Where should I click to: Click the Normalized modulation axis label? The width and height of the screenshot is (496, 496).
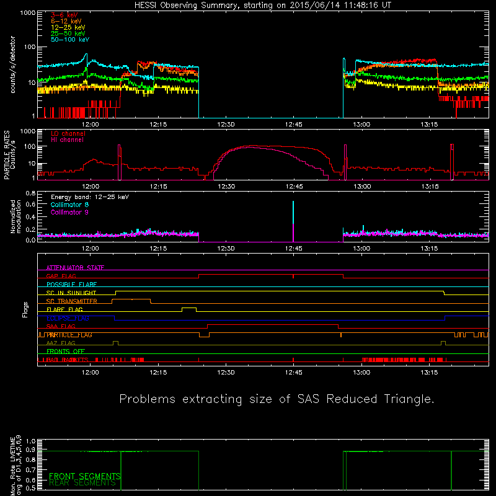[15, 216]
